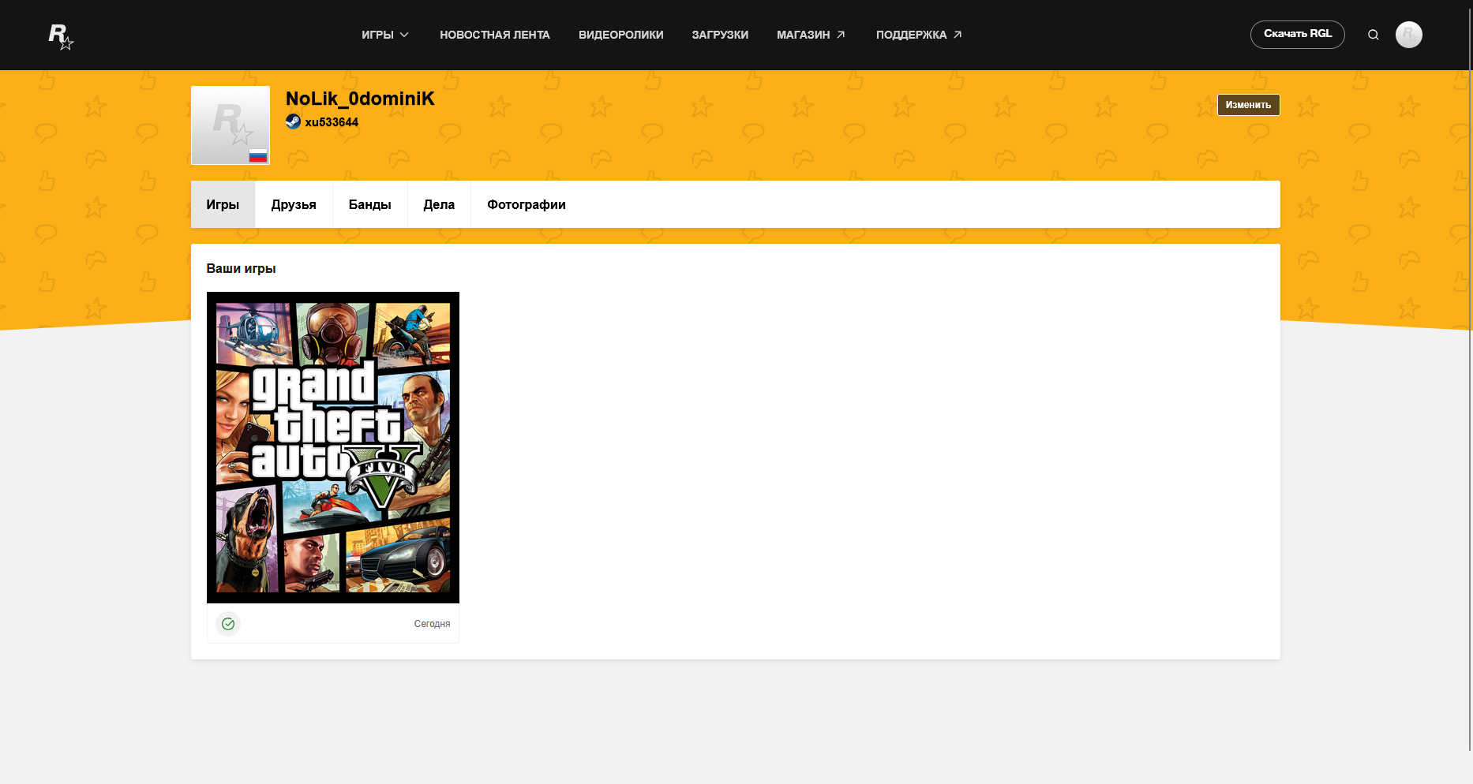This screenshot has height=784, width=1473.
Task: Switch to the Банды tab
Action: (370, 204)
